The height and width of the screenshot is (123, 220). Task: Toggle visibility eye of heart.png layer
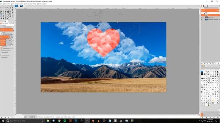coord(202,17)
